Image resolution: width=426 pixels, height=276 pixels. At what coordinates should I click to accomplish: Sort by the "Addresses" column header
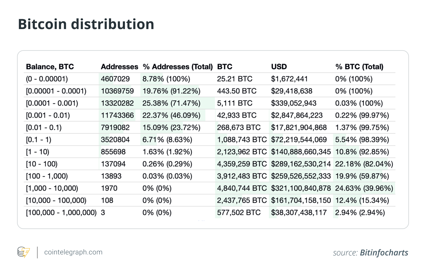119,67
